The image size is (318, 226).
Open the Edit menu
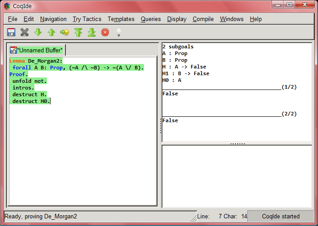click(x=29, y=19)
